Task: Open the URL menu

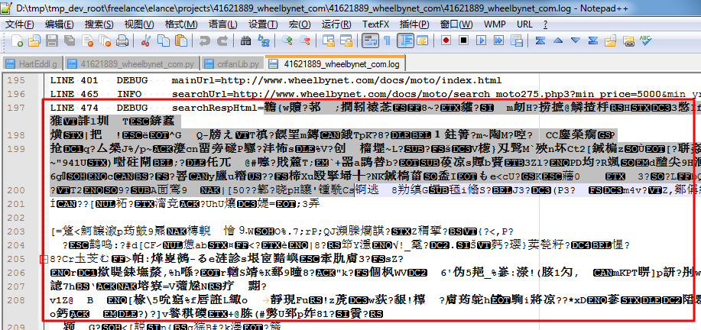Action: pos(524,24)
